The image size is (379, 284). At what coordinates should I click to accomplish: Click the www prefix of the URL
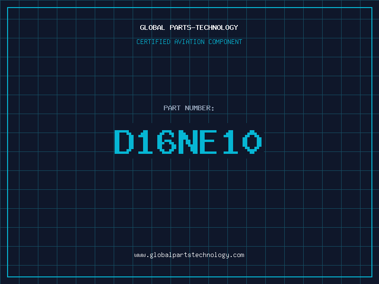point(140,256)
